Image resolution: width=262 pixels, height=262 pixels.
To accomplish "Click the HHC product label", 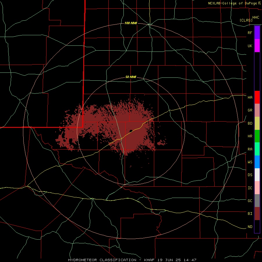I will coord(256,17).
